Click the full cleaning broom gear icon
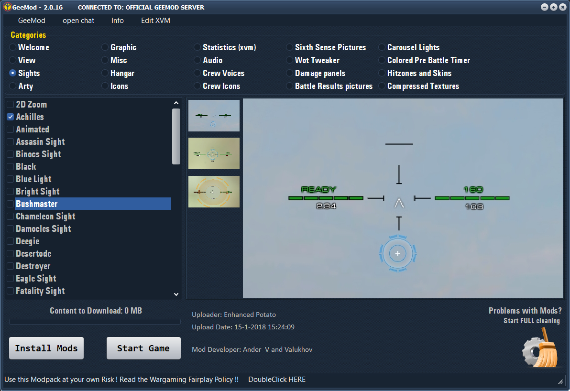This screenshot has height=391, width=570. (x=540, y=348)
